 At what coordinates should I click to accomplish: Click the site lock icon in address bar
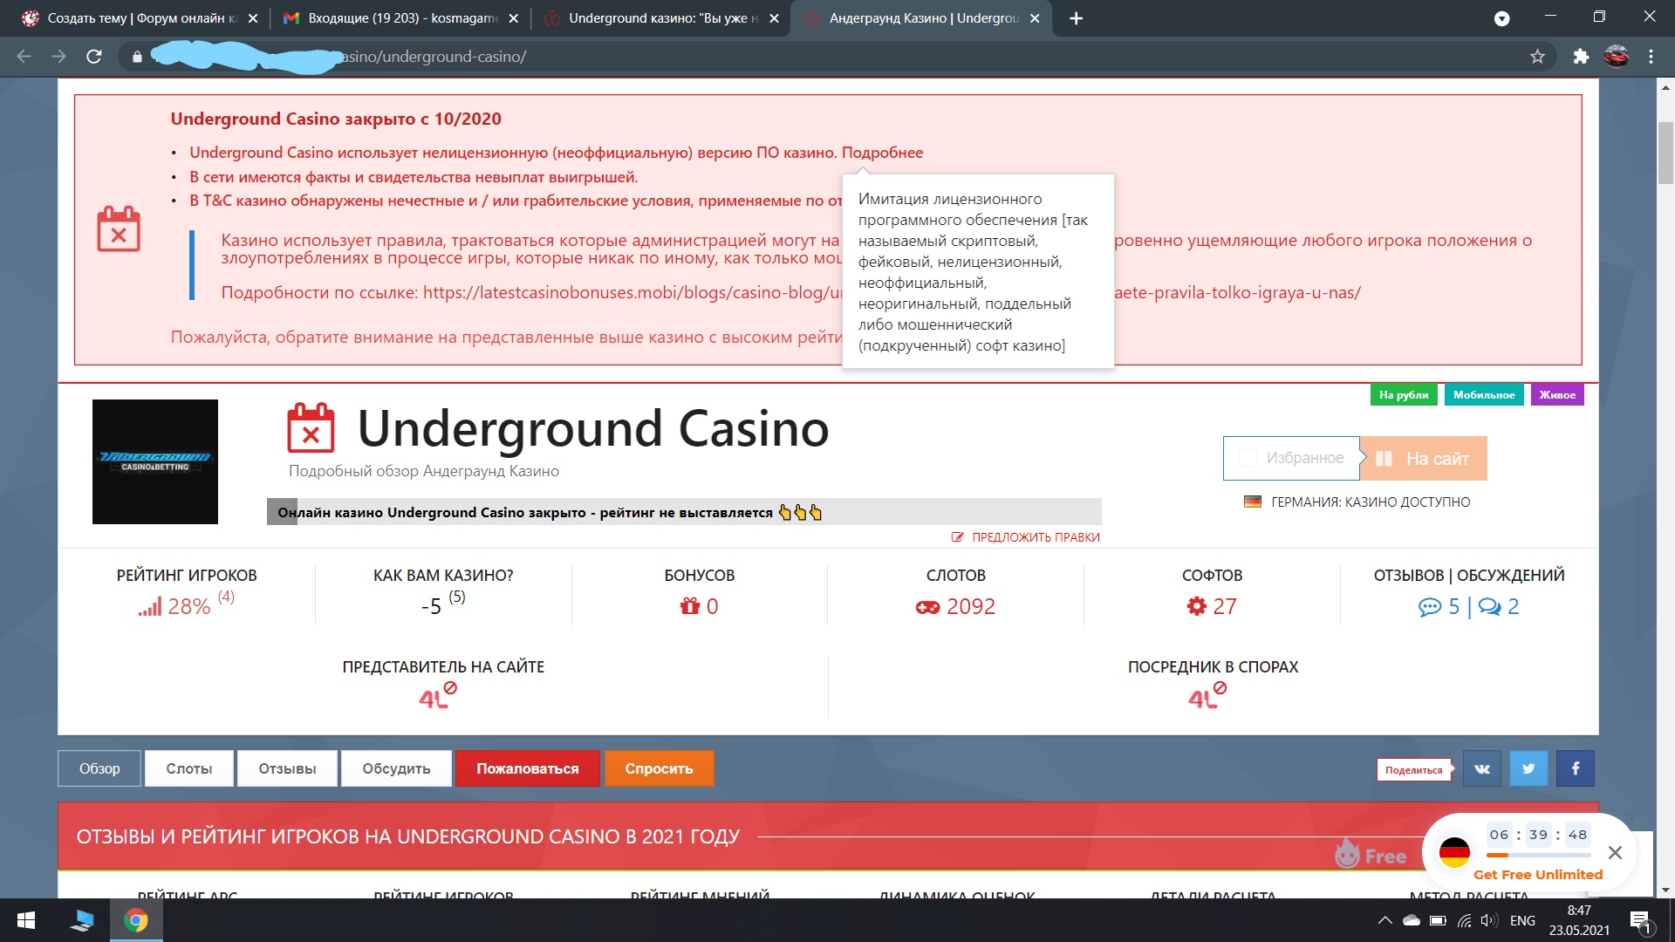point(137,57)
